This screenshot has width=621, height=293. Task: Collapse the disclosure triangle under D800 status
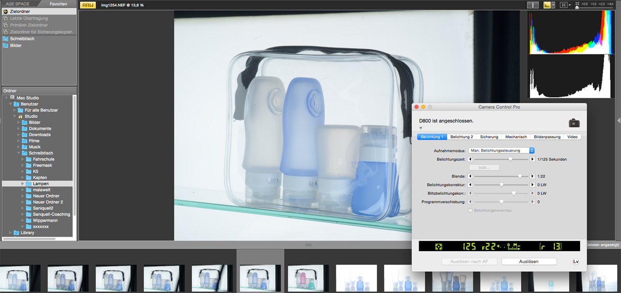coord(421,128)
